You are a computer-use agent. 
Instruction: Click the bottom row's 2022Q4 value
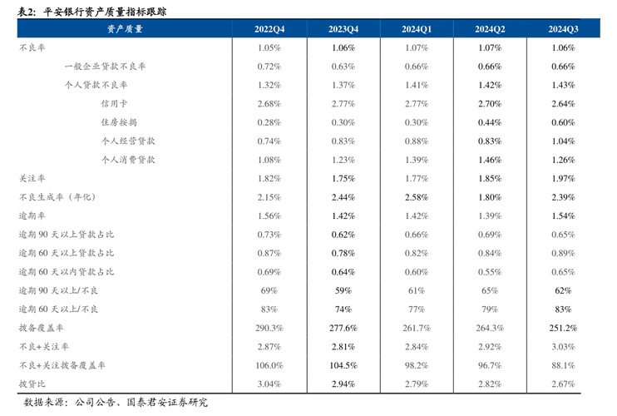tap(269, 384)
